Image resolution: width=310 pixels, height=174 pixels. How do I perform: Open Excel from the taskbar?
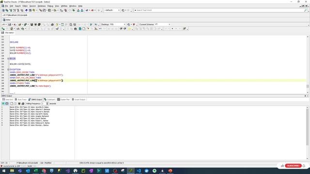pos(36,171)
